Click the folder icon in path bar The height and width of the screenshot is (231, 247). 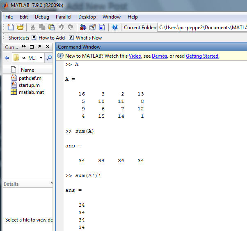[x=16, y=58]
